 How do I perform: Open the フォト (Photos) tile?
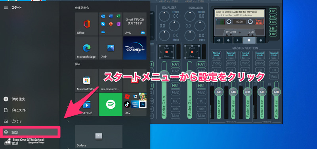point(111,48)
